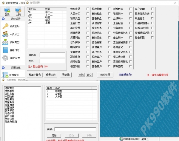Select user 003 张三 row
The height and width of the screenshot is (141, 179).
(47, 18)
